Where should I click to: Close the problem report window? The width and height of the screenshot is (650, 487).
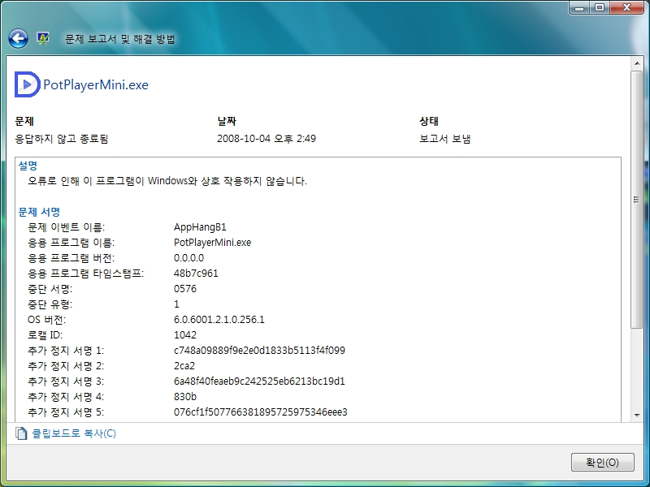(x=626, y=8)
